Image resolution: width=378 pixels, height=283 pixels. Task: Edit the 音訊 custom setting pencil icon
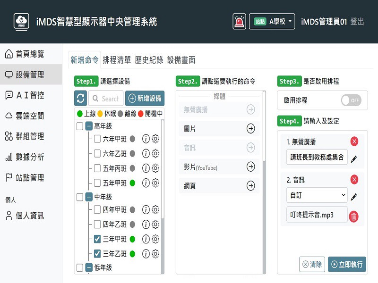pos(354,197)
